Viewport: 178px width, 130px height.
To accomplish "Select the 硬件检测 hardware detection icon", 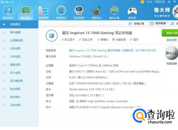I will tap(26, 11).
